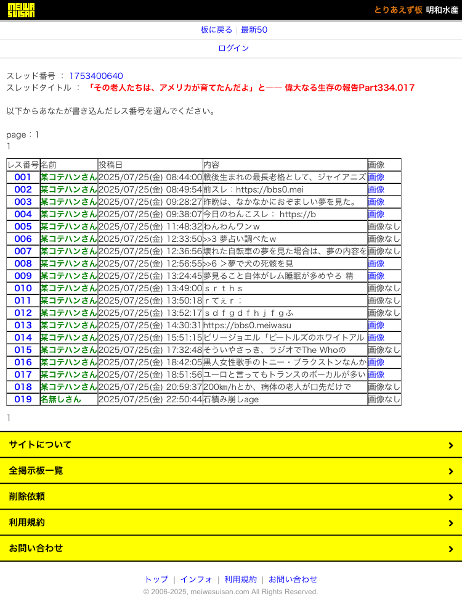Viewport: 462px width, 609px height.
Task: Expand the サイトについて section
Action: (x=231, y=445)
